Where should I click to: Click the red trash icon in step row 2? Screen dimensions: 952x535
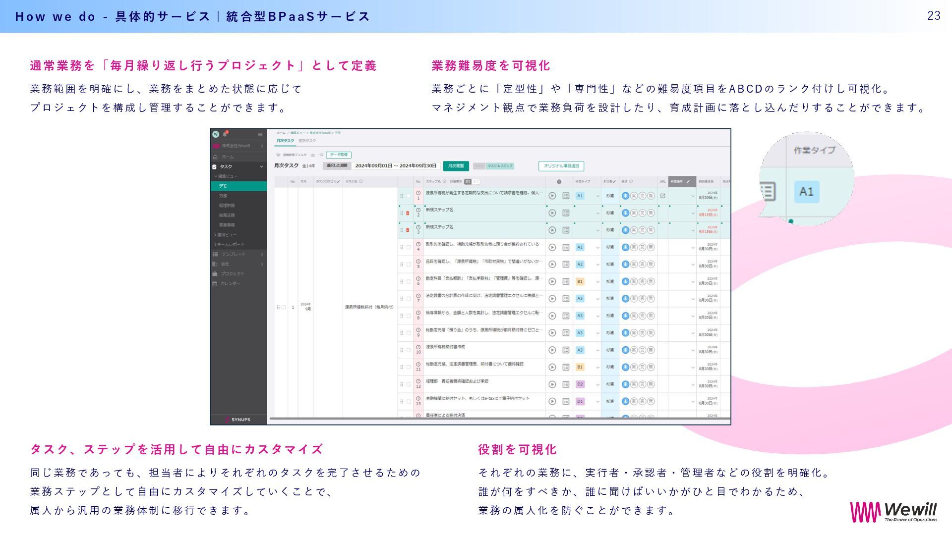tap(408, 213)
